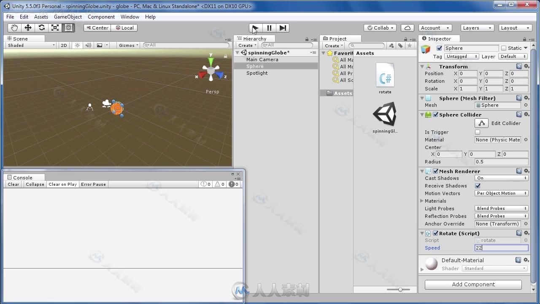The height and width of the screenshot is (304, 540).
Task: Open the Layout dropdown
Action: (x=515, y=28)
